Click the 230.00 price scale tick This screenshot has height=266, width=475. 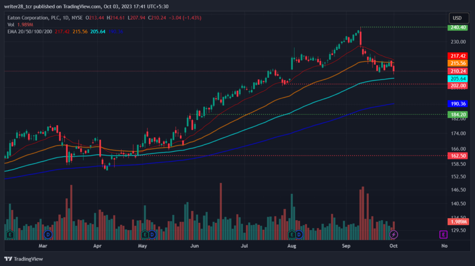pos(458,42)
